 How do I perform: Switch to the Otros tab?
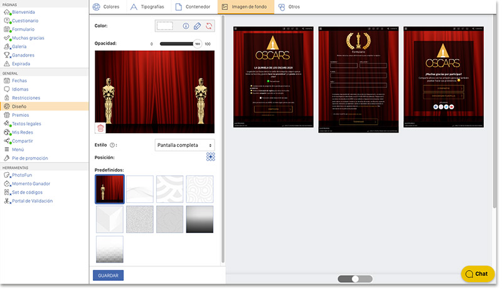click(289, 7)
